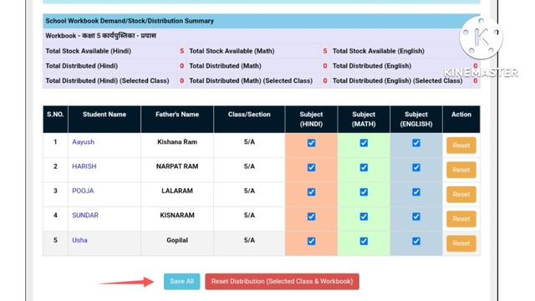Click the Subject (MATH) column header

click(x=364, y=119)
